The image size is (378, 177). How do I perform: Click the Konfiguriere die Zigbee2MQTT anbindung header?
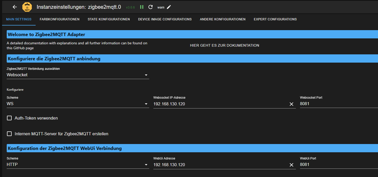(x=192, y=58)
